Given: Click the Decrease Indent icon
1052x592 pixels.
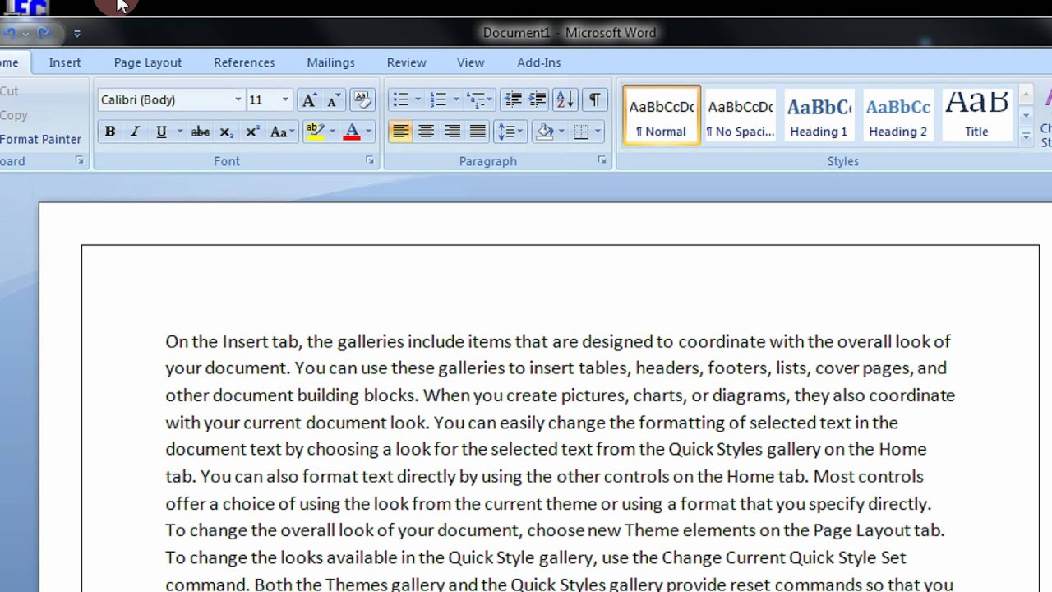Looking at the screenshot, I should tap(513, 99).
